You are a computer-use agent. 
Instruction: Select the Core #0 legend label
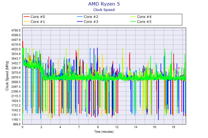coord(38,17)
